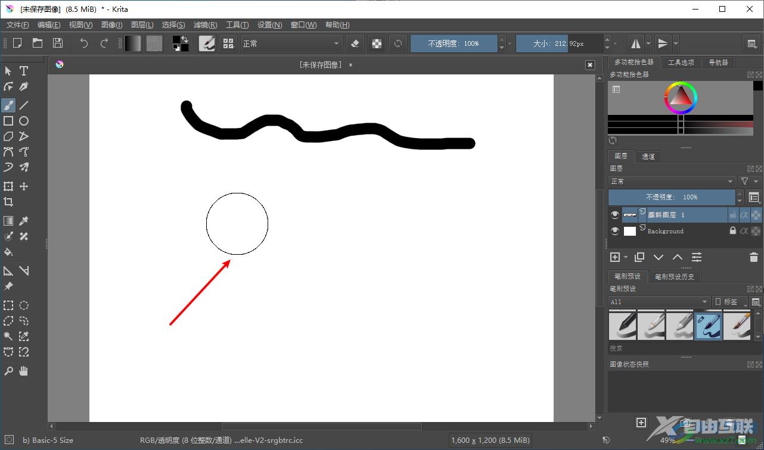Select the Elliptical Selection tool
Viewport: 764px width, 450px height.
(x=24, y=305)
